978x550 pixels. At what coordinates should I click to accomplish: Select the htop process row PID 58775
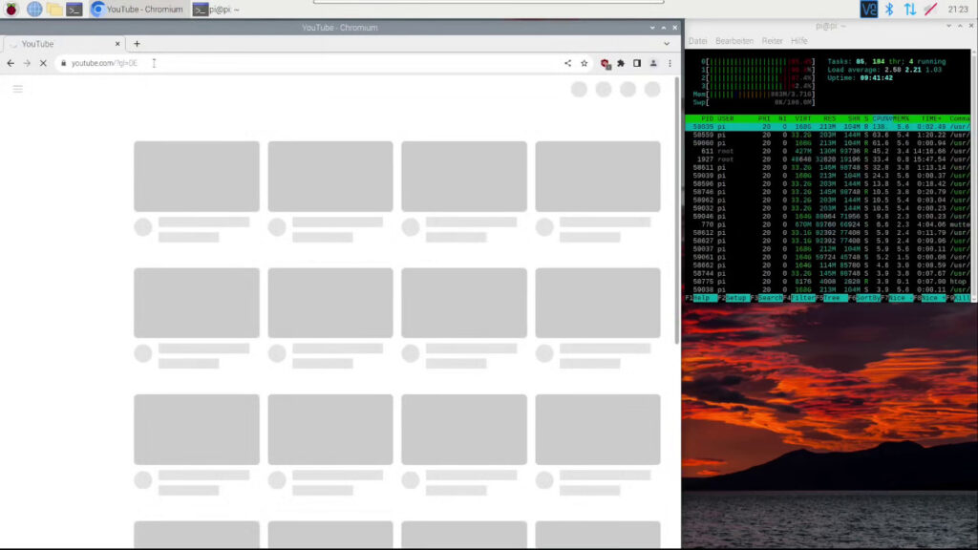[828, 282]
